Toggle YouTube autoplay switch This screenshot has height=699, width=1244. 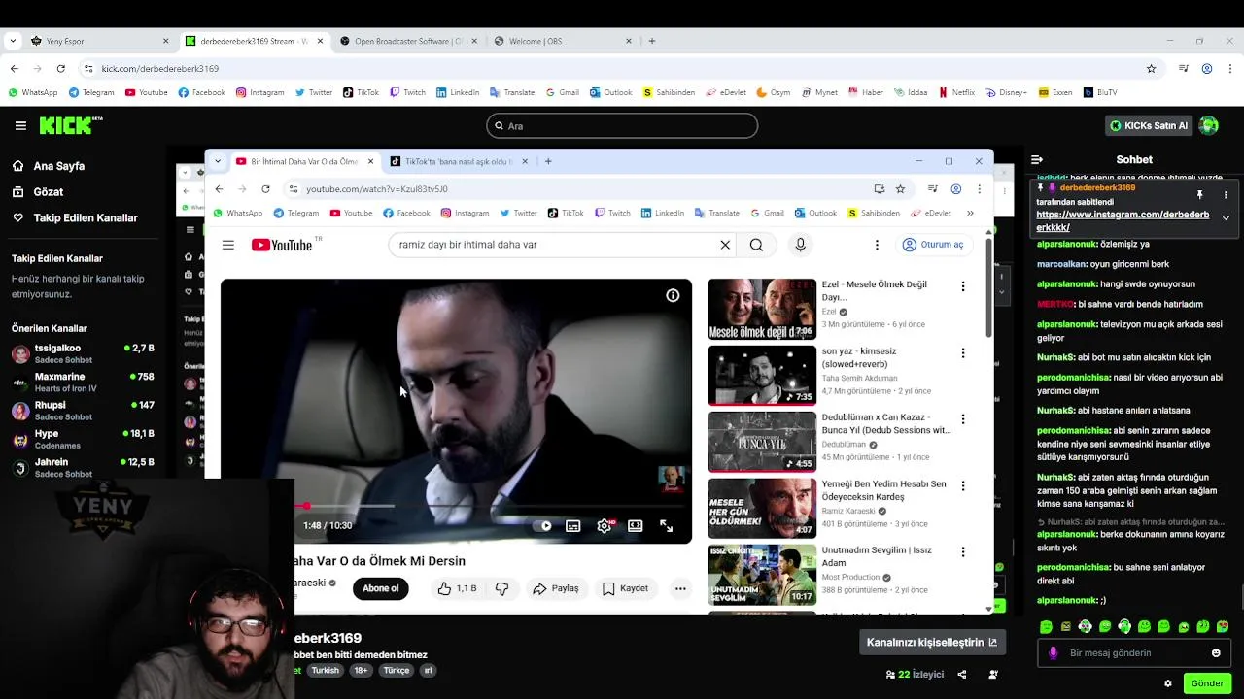[542, 526]
